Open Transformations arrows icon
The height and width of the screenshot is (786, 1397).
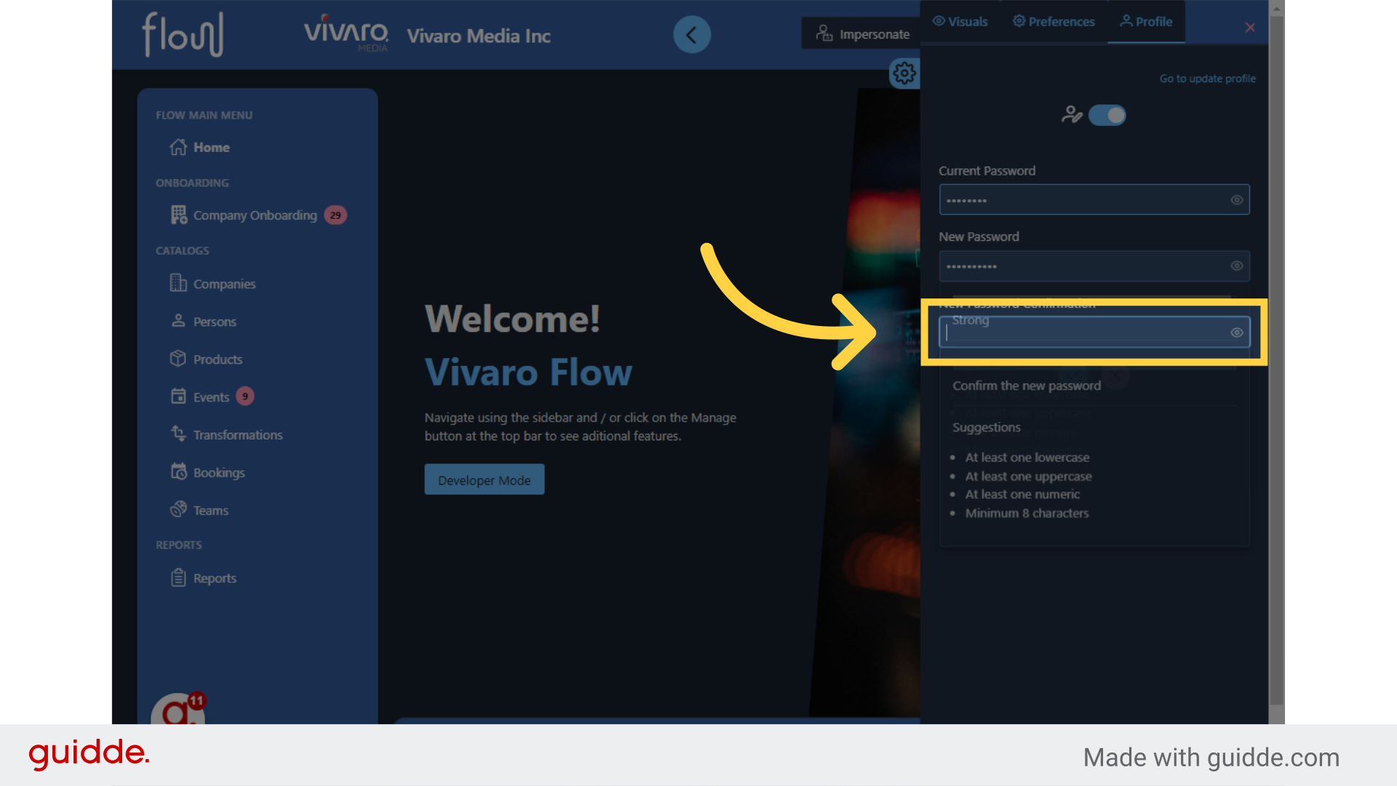pos(178,434)
